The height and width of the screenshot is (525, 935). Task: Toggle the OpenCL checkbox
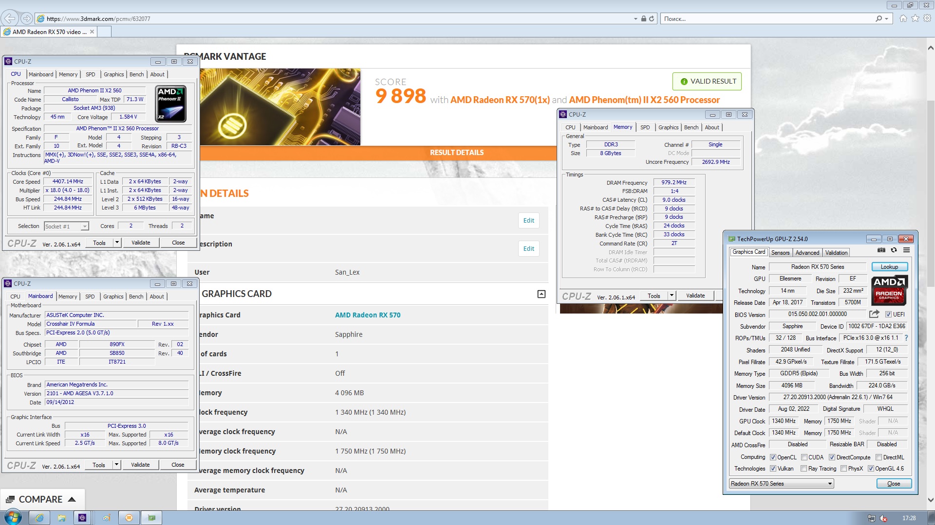pyautogui.click(x=773, y=457)
